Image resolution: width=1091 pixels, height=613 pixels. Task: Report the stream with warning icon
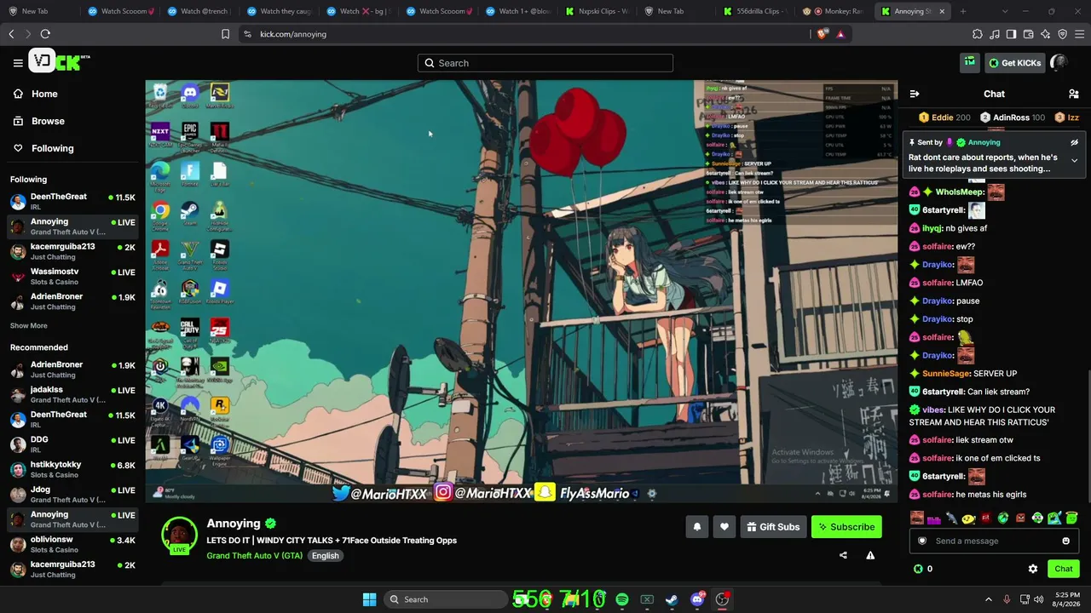point(870,555)
